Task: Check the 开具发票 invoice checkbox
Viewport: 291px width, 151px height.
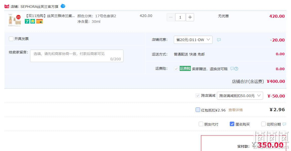Action: (x=11, y=39)
